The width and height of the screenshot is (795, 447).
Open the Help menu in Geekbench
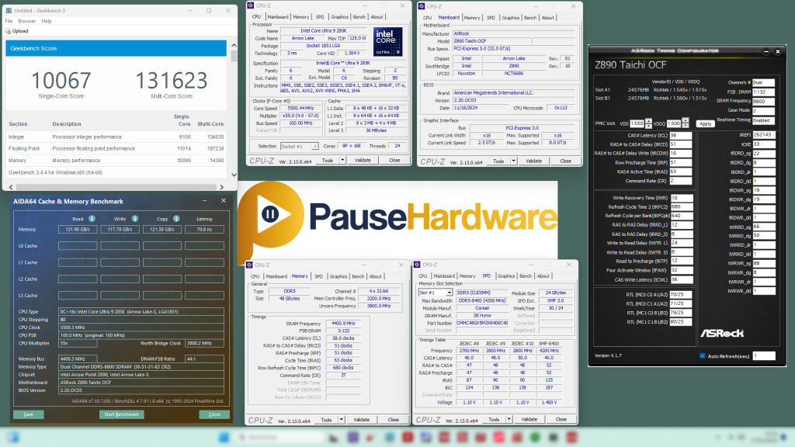[x=47, y=21]
